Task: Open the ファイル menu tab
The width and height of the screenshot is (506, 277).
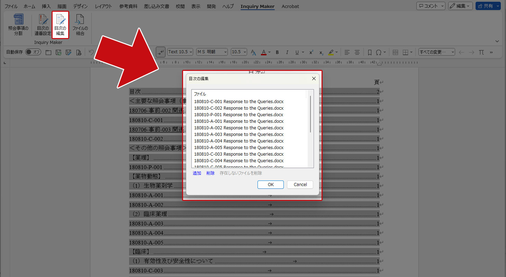Action: pos(11,6)
